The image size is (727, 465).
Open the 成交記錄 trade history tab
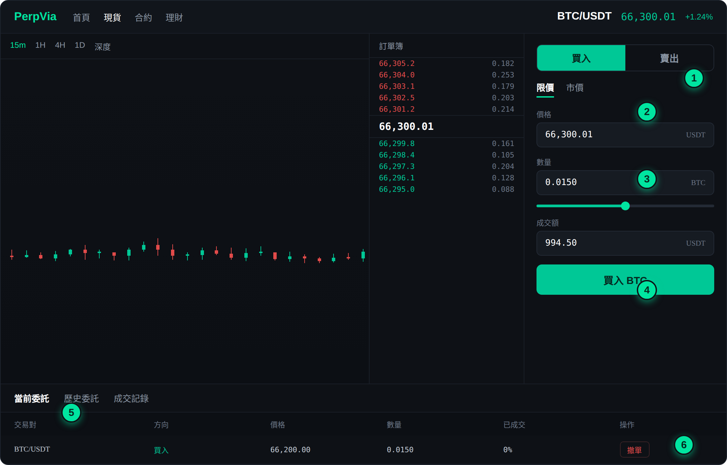tap(131, 399)
